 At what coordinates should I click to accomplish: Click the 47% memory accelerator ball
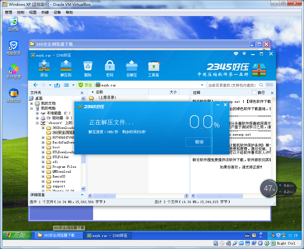269,188
